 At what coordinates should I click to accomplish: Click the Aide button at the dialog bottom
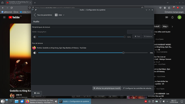37,93
